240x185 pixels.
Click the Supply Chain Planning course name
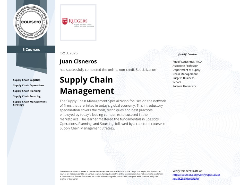click(27, 91)
